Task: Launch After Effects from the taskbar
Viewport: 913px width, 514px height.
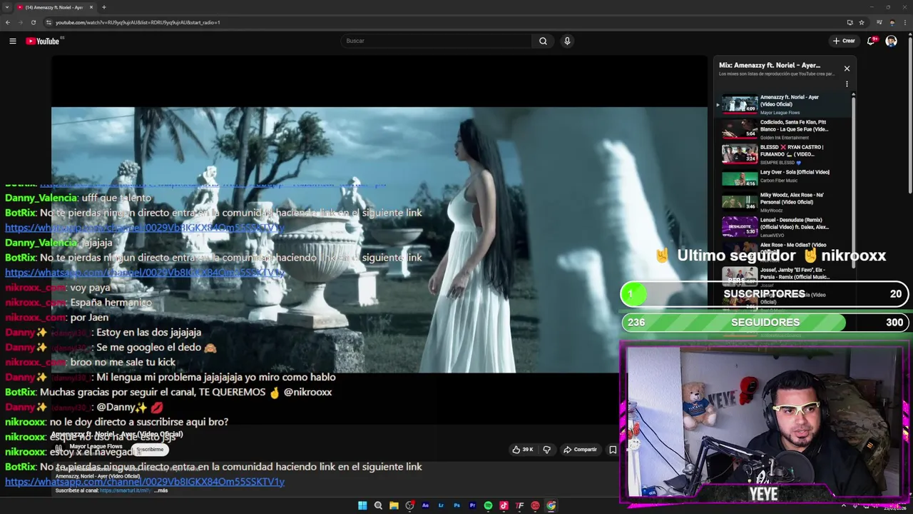Action: click(425, 505)
